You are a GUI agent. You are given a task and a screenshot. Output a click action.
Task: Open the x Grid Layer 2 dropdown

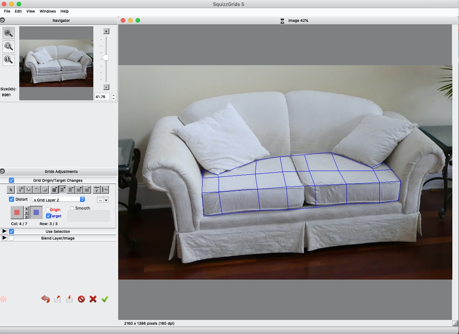(x=59, y=200)
